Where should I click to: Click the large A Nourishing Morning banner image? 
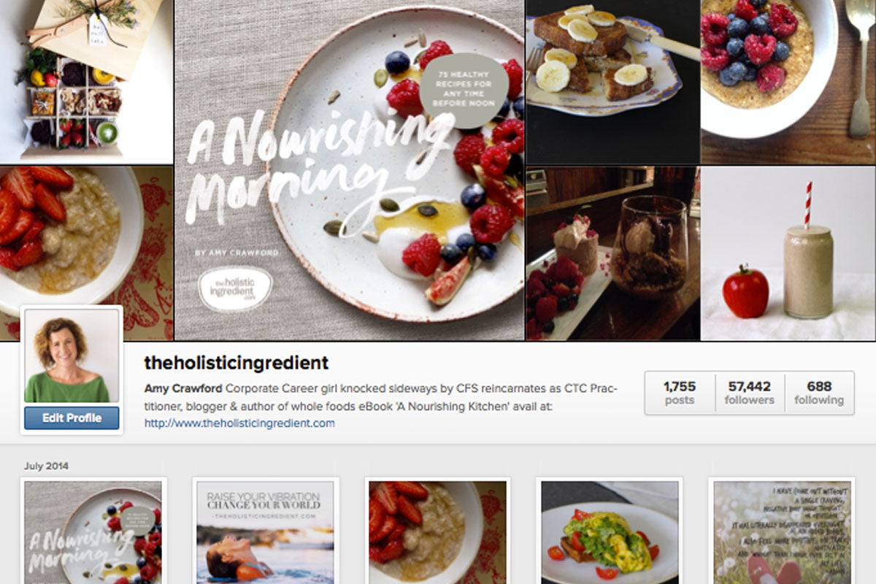(x=350, y=170)
